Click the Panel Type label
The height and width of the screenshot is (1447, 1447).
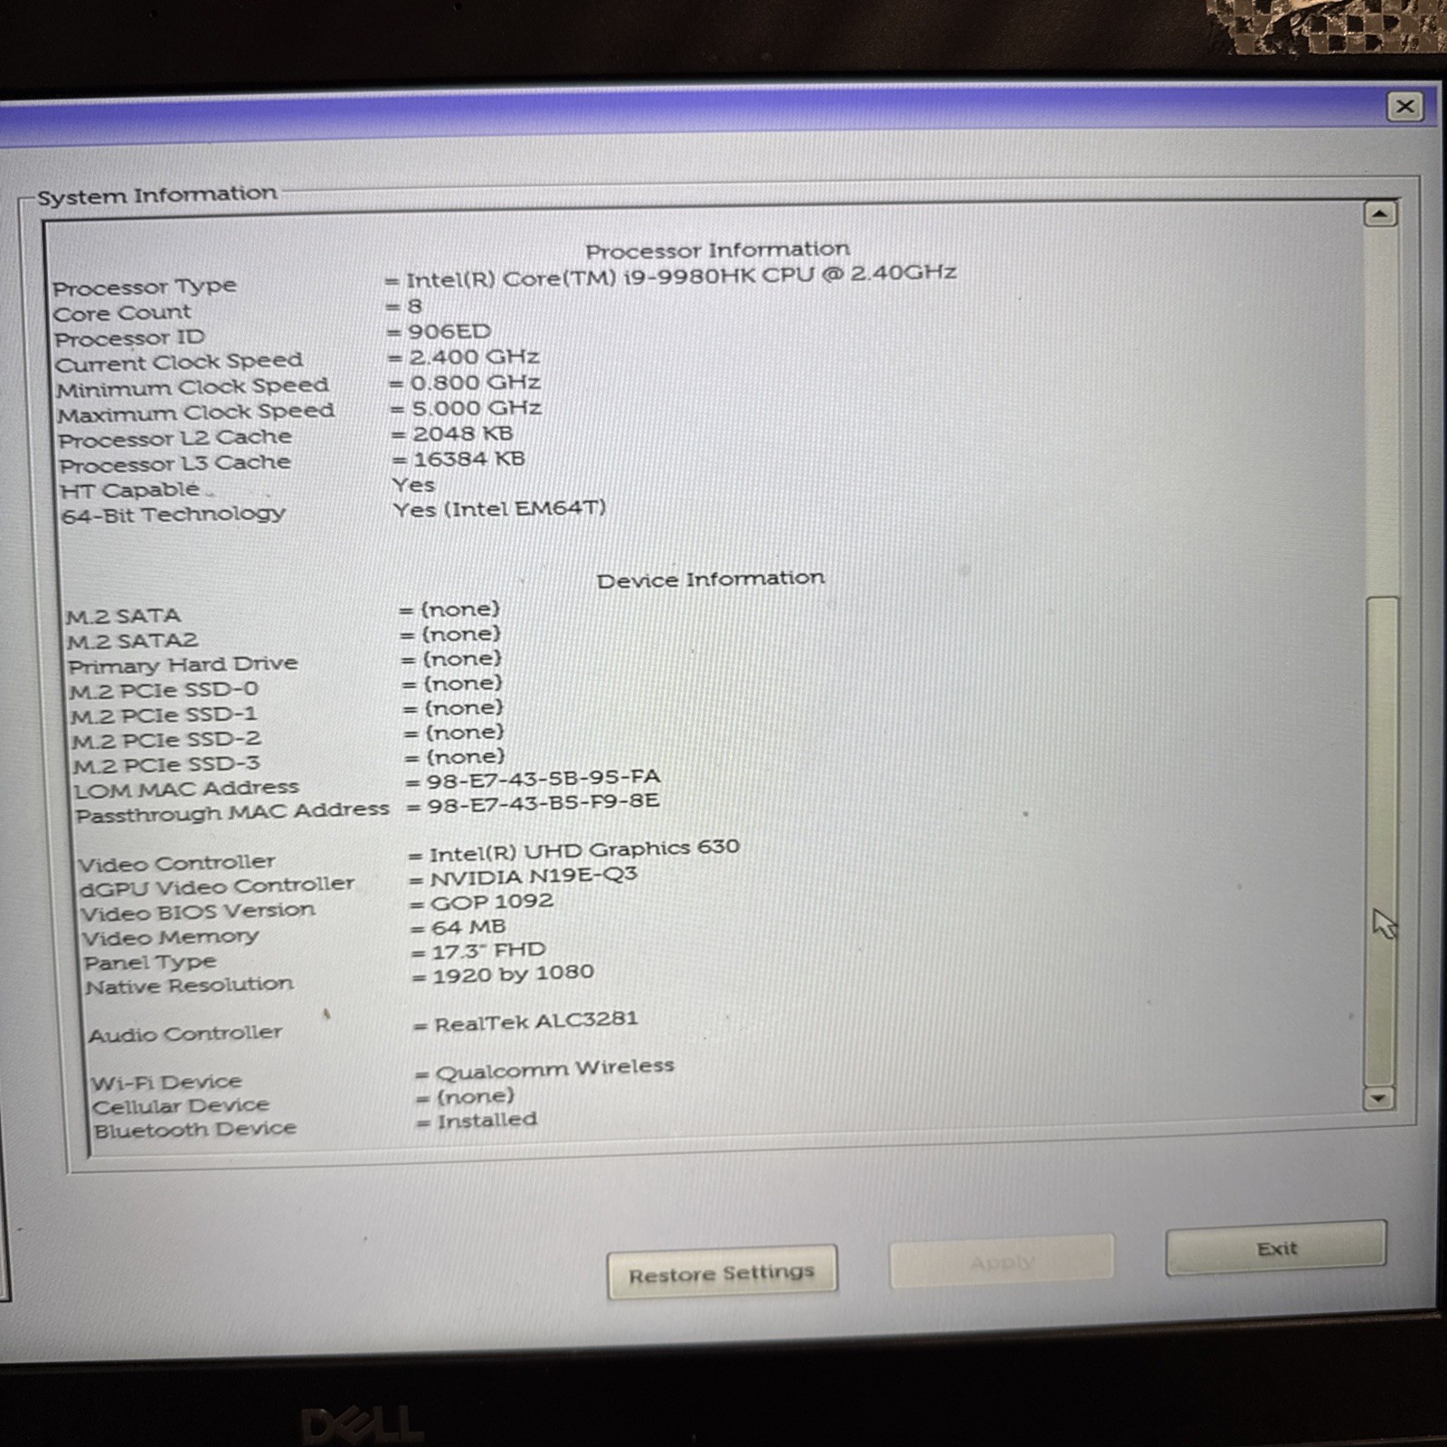(x=150, y=962)
